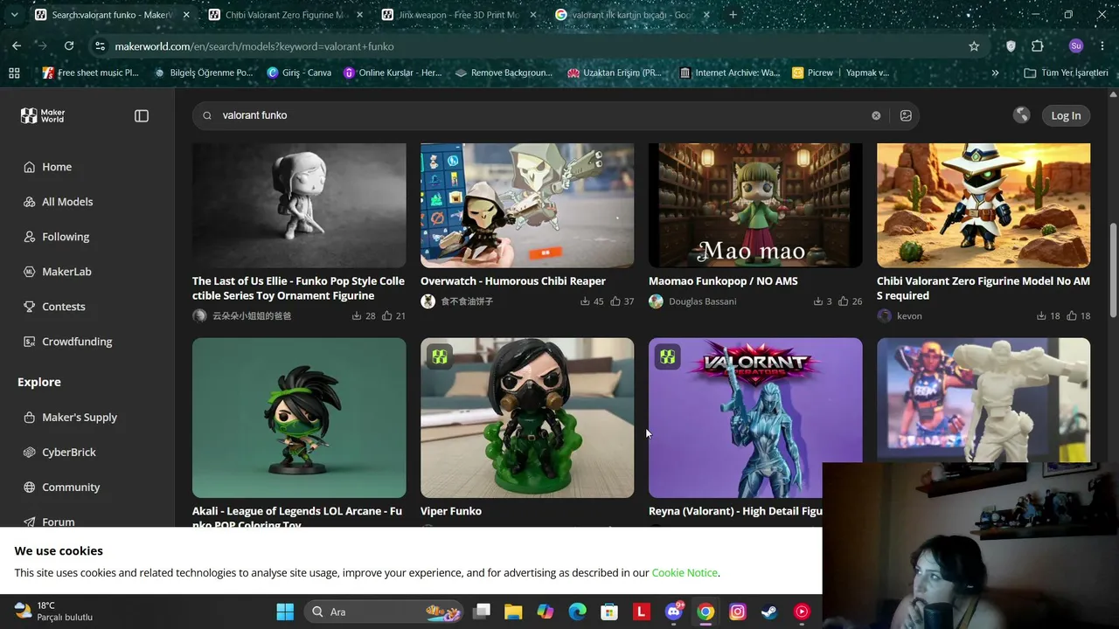Open the Giriş - Canva bookmark
Screen dimensions: 1119x629
299,73
